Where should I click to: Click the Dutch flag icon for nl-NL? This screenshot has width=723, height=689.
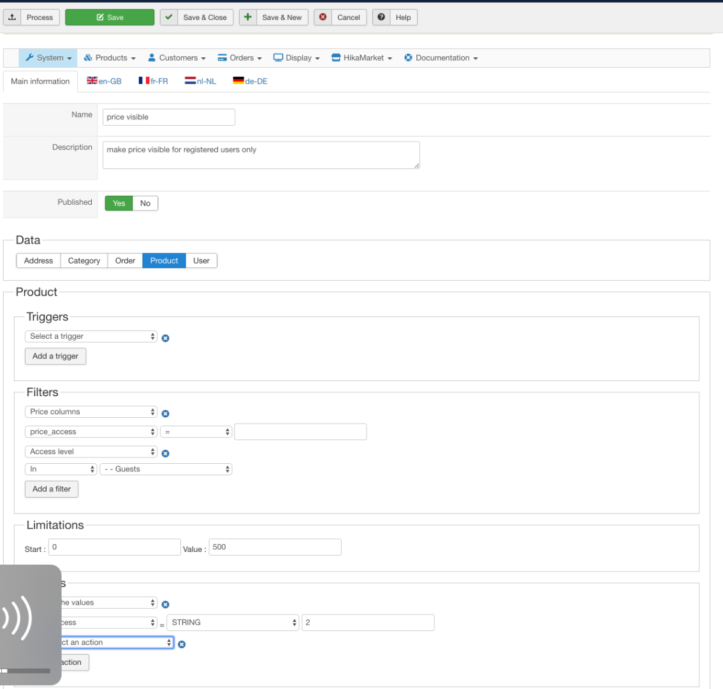(x=190, y=80)
